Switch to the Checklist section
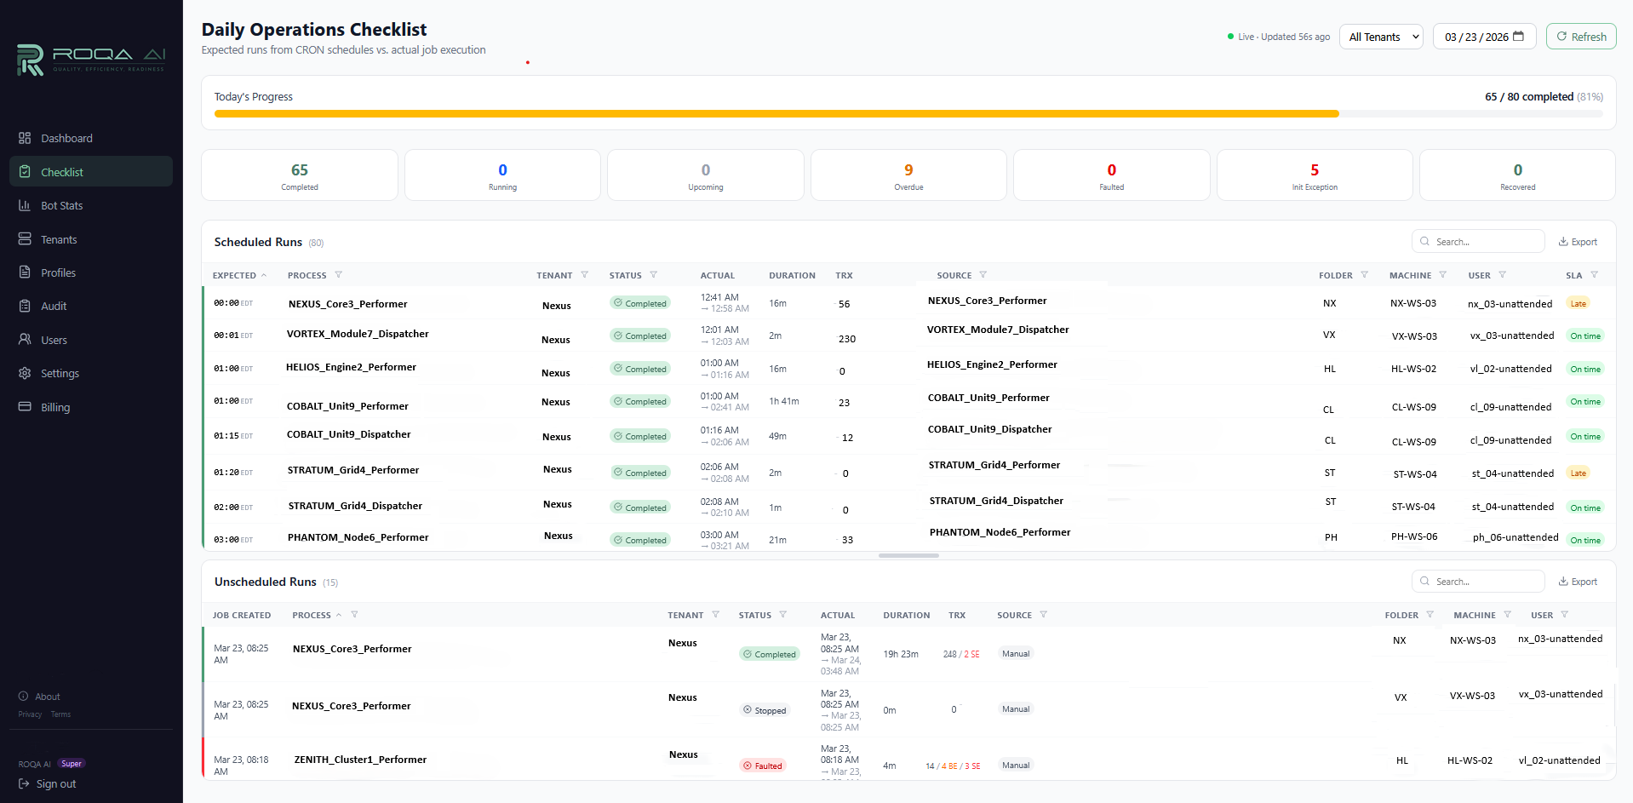This screenshot has width=1633, height=803. tap(26, 171)
